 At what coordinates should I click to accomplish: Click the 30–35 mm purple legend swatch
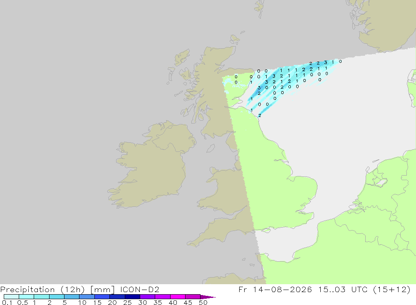(147, 297)
